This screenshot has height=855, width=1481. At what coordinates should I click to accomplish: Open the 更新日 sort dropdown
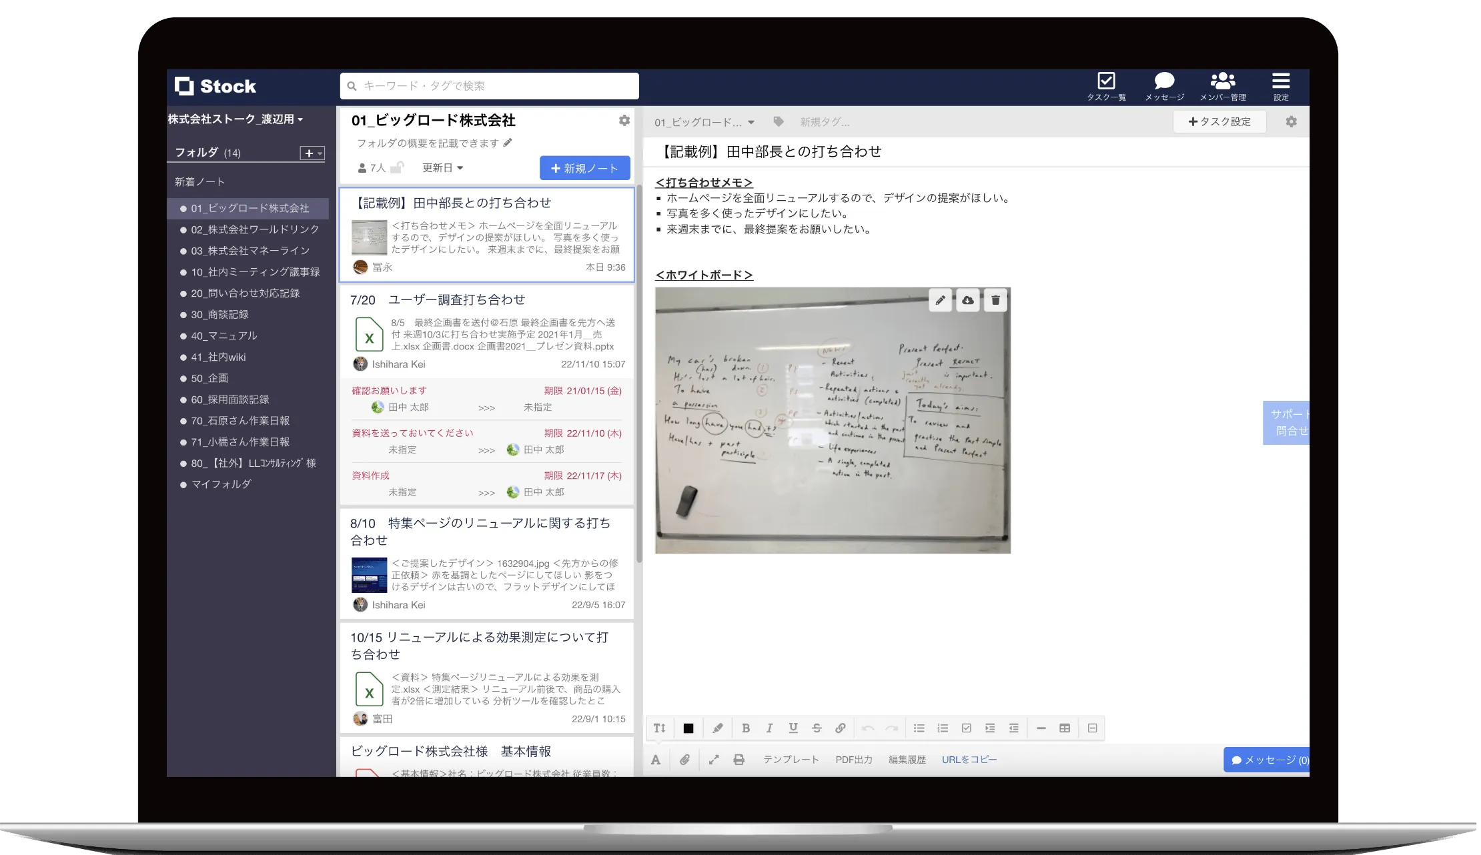pos(442,168)
